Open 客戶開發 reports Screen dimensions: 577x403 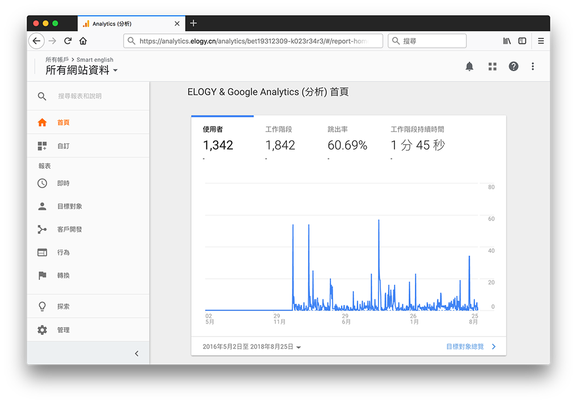[x=88, y=230]
